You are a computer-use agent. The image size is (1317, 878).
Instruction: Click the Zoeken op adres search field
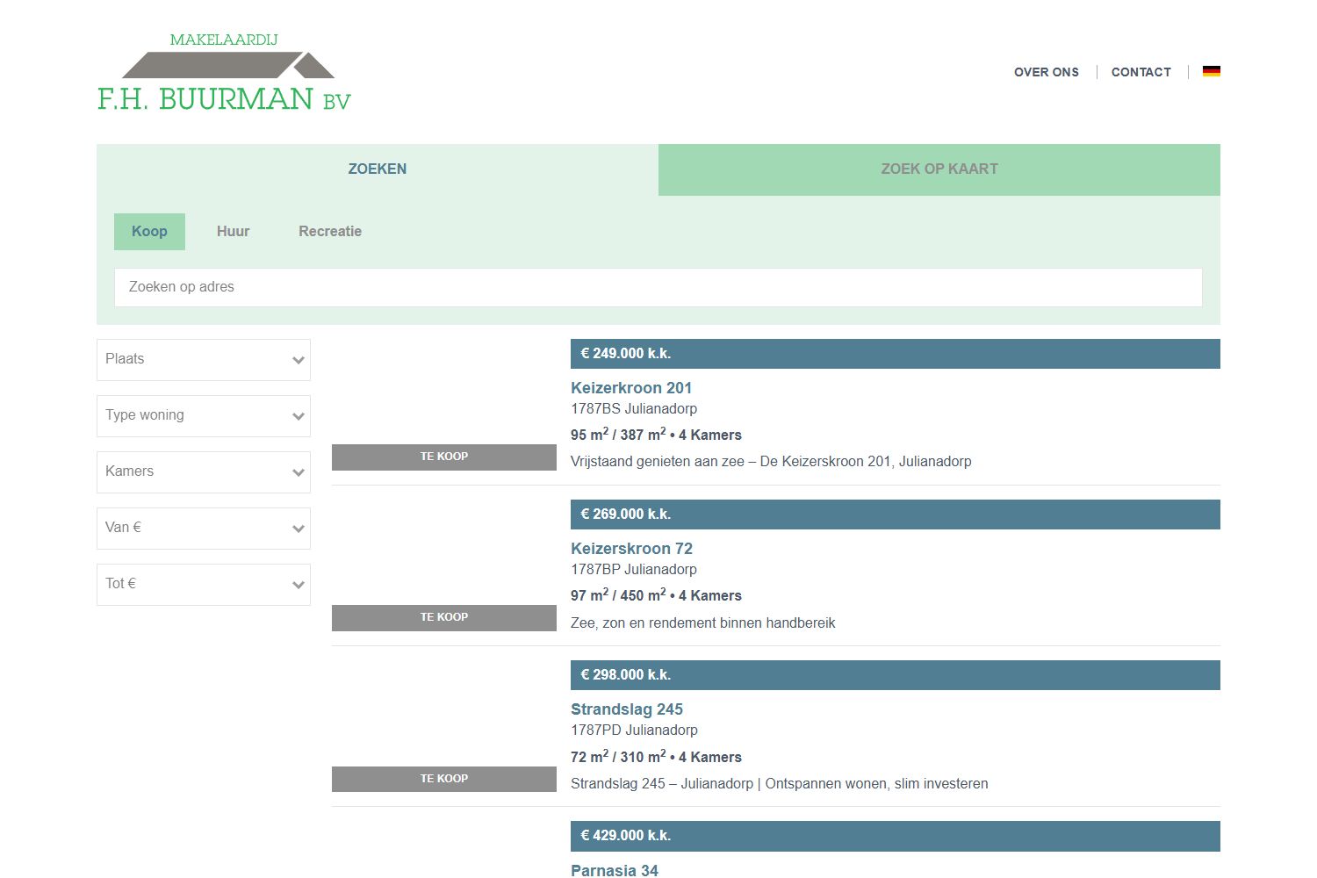click(658, 287)
